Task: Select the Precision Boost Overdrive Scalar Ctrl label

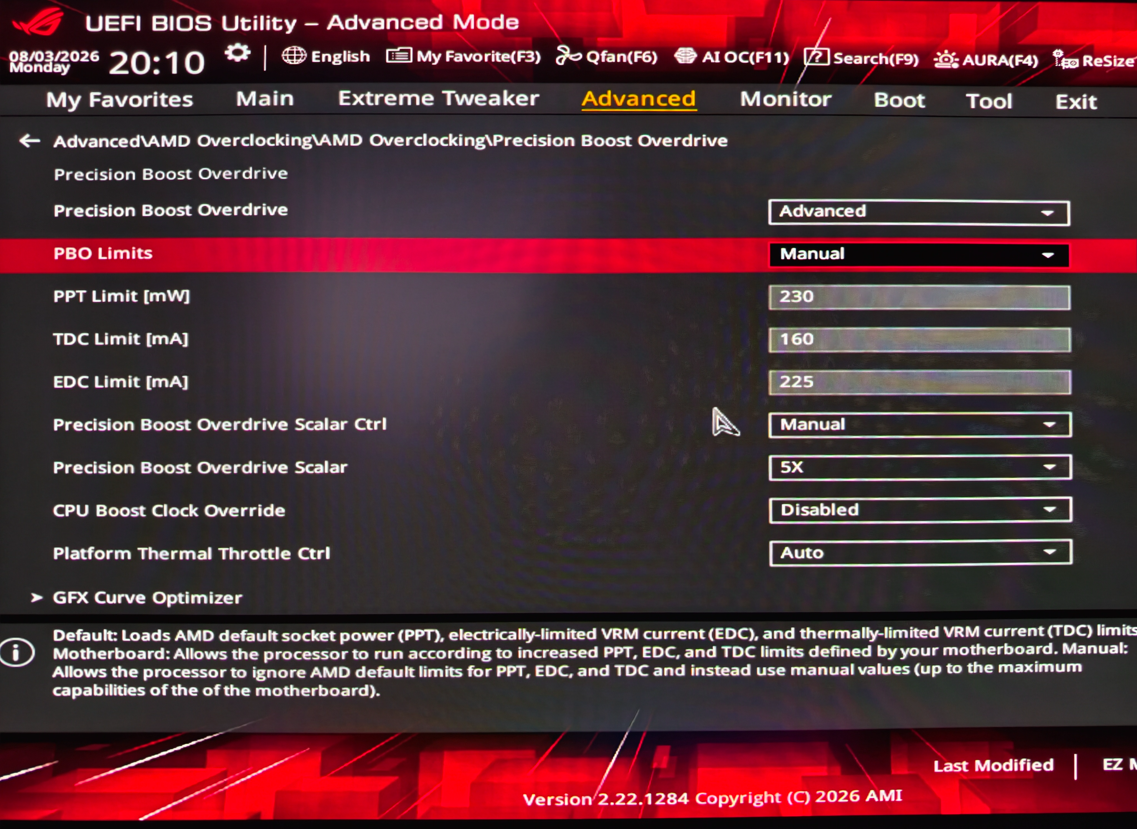Action: point(220,424)
